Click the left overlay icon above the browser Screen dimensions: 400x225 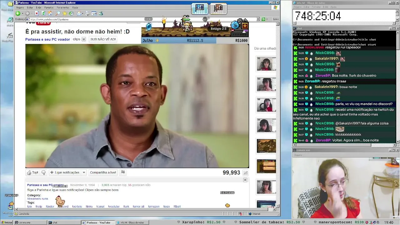[x=200, y=8]
